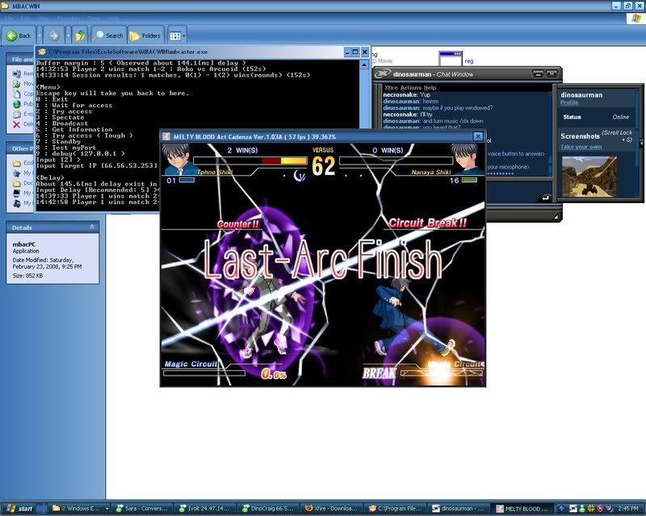This screenshot has height=516, width=646.
Task: Expand hidden system tray icons arrow
Action: click(561, 509)
